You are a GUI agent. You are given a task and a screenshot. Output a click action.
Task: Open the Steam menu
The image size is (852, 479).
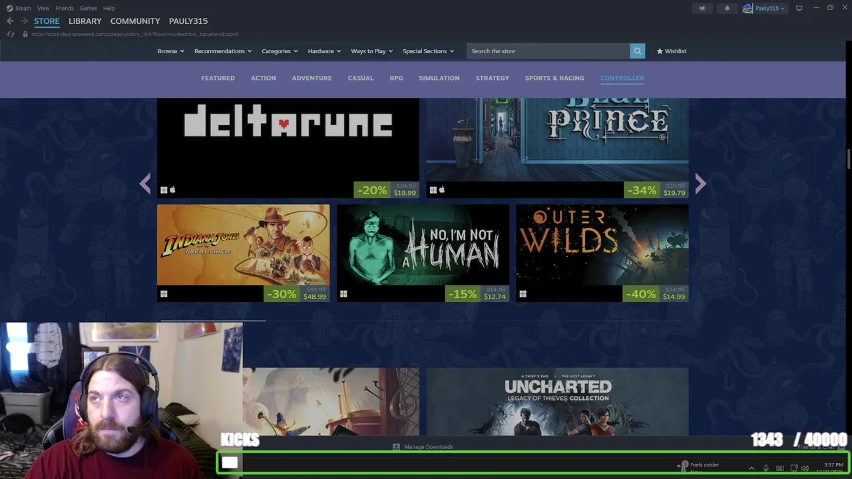click(19, 8)
